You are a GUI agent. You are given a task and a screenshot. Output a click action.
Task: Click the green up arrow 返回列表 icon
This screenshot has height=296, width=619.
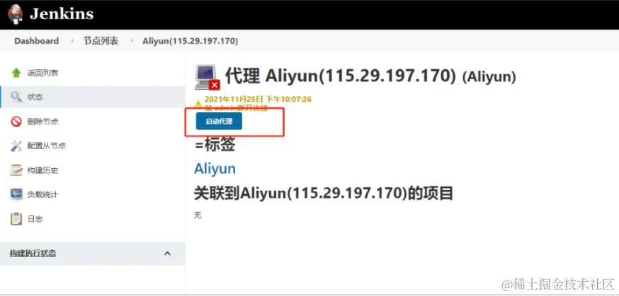click(16, 73)
